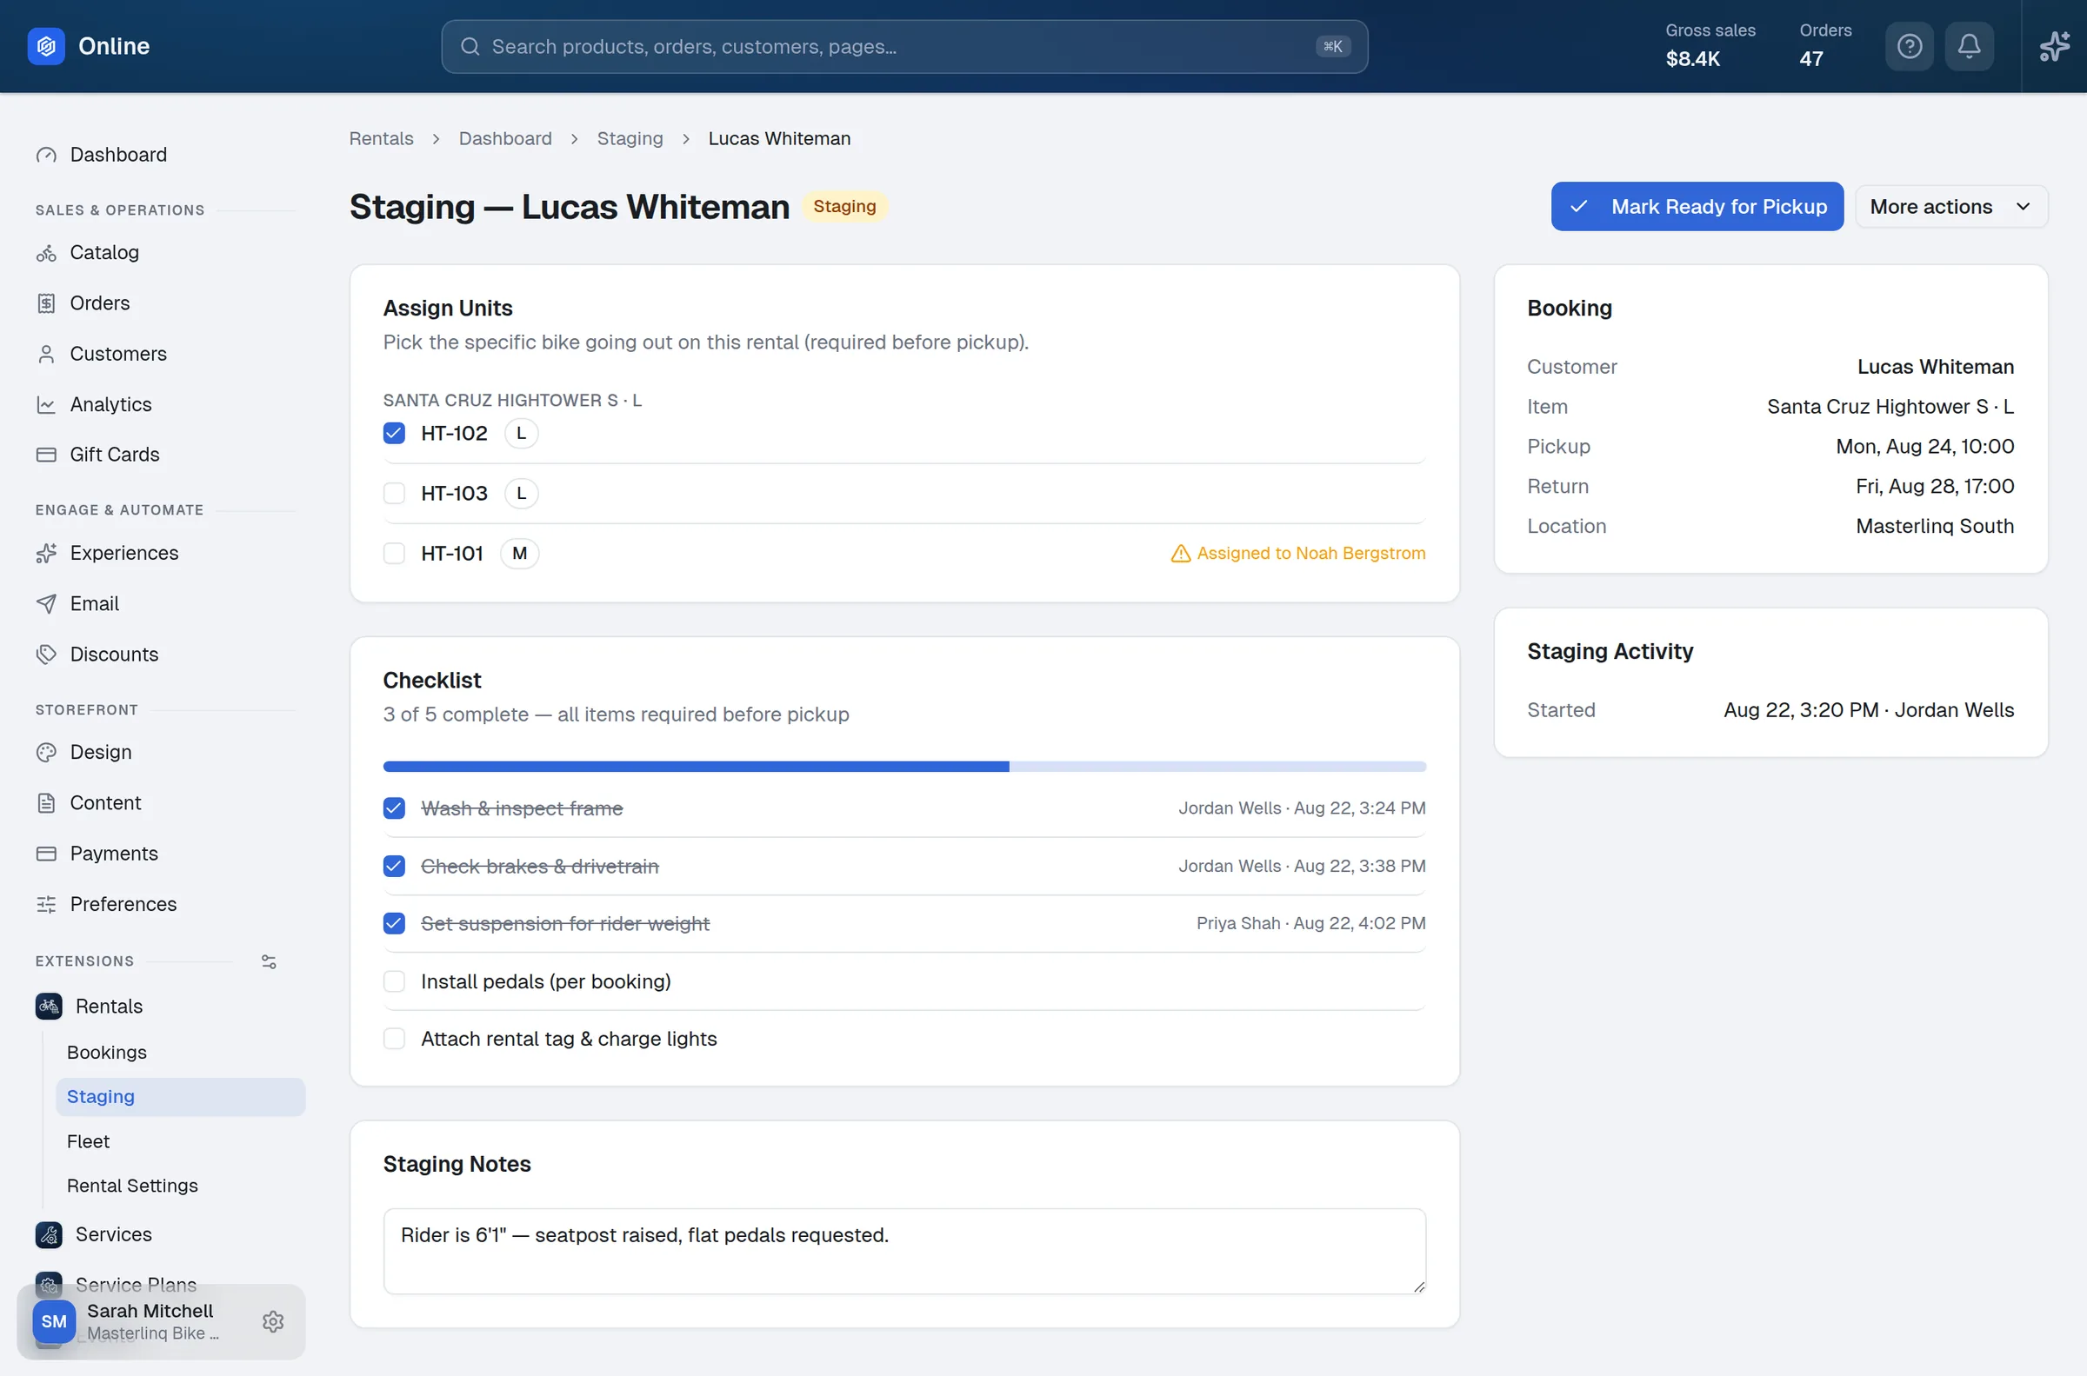
Task: Check the HT-103 unit checkbox
Action: [394, 493]
